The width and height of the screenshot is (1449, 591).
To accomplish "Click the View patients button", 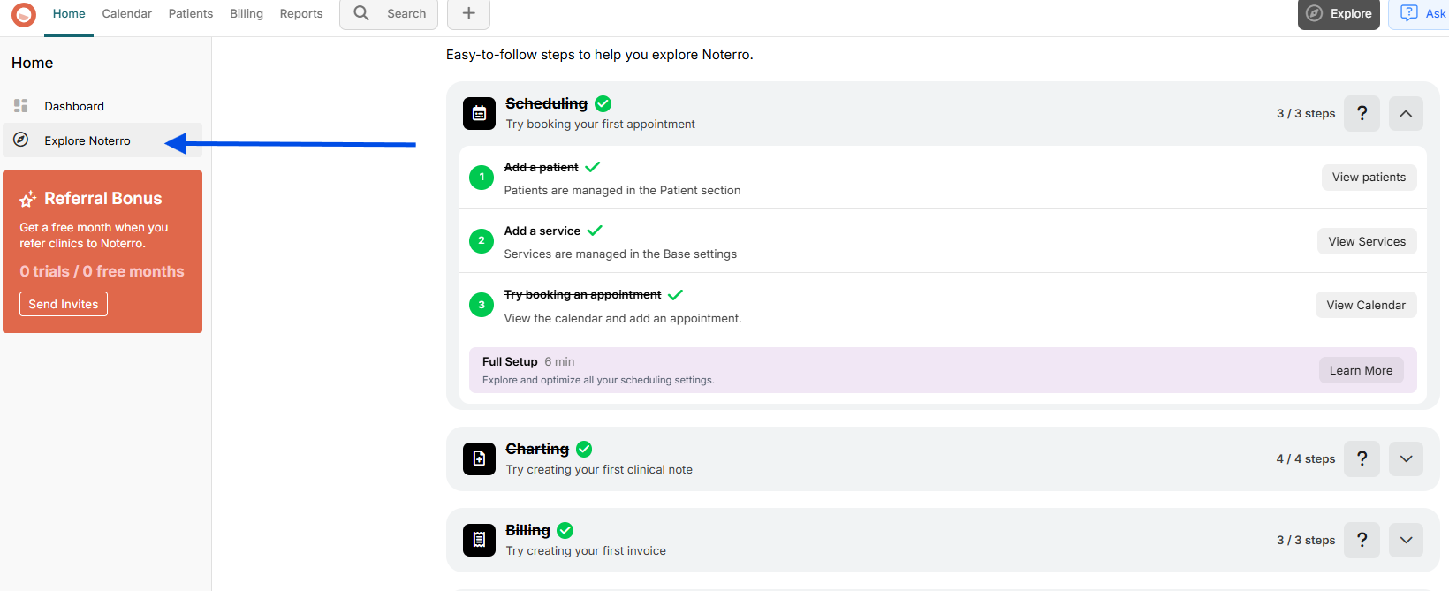I will pos(1369,177).
